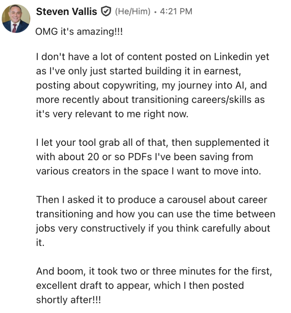Click the Steven Vallis name link
This screenshot has height=313, width=291.
[x=66, y=12]
